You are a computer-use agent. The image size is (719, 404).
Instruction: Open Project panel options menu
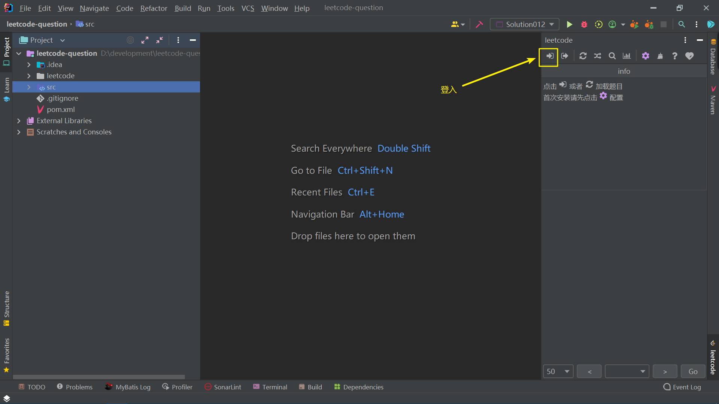(x=178, y=40)
